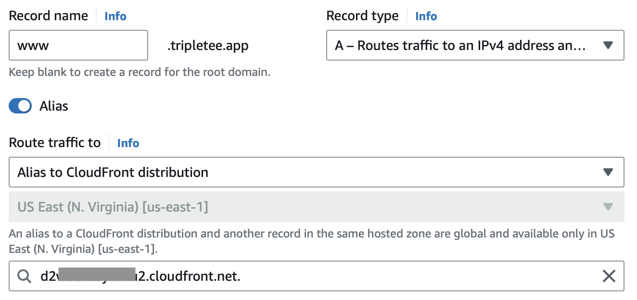Clear the CloudFront distribution with the X icon
This screenshot has height=300, width=637.
(x=609, y=276)
